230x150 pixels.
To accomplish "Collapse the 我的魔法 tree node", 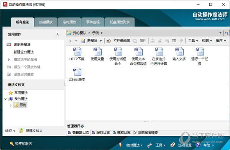I will (5, 99).
